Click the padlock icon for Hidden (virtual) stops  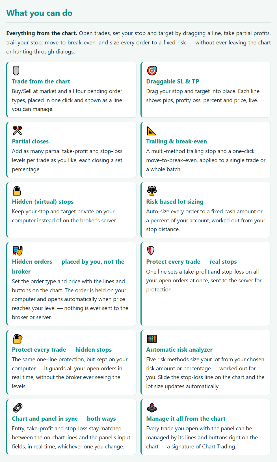pos(17,191)
